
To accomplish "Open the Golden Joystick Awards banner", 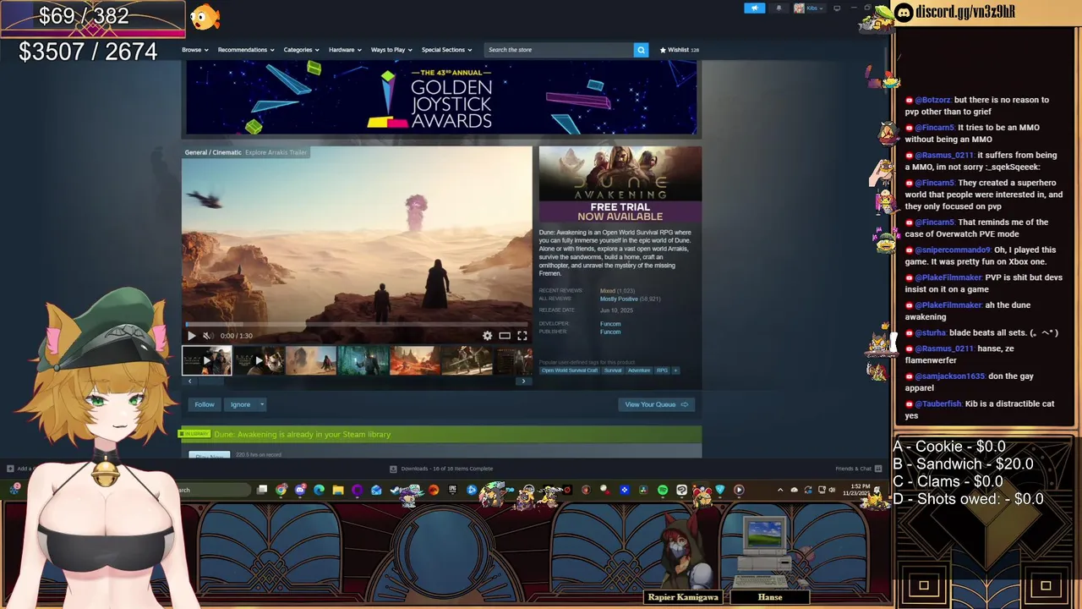I will coord(441,98).
